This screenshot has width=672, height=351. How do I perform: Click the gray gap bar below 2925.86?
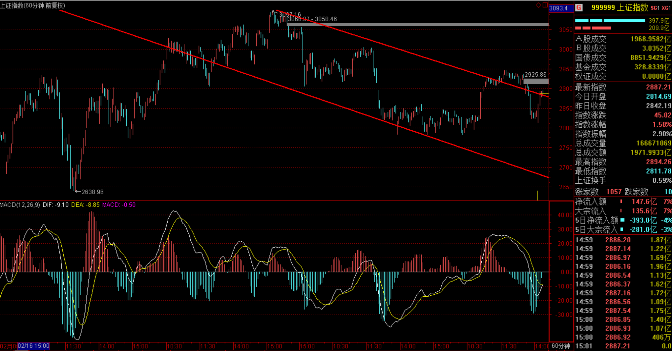(x=536, y=81)
